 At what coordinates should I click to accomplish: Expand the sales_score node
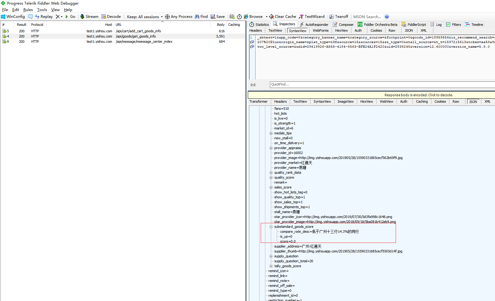(x=271, y=187)
